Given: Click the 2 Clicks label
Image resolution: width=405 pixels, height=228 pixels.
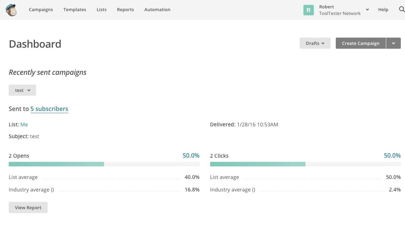Looking at the screenshot, I should (219, 156).
